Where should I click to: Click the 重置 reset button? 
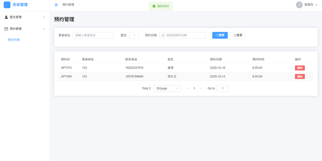238,35
